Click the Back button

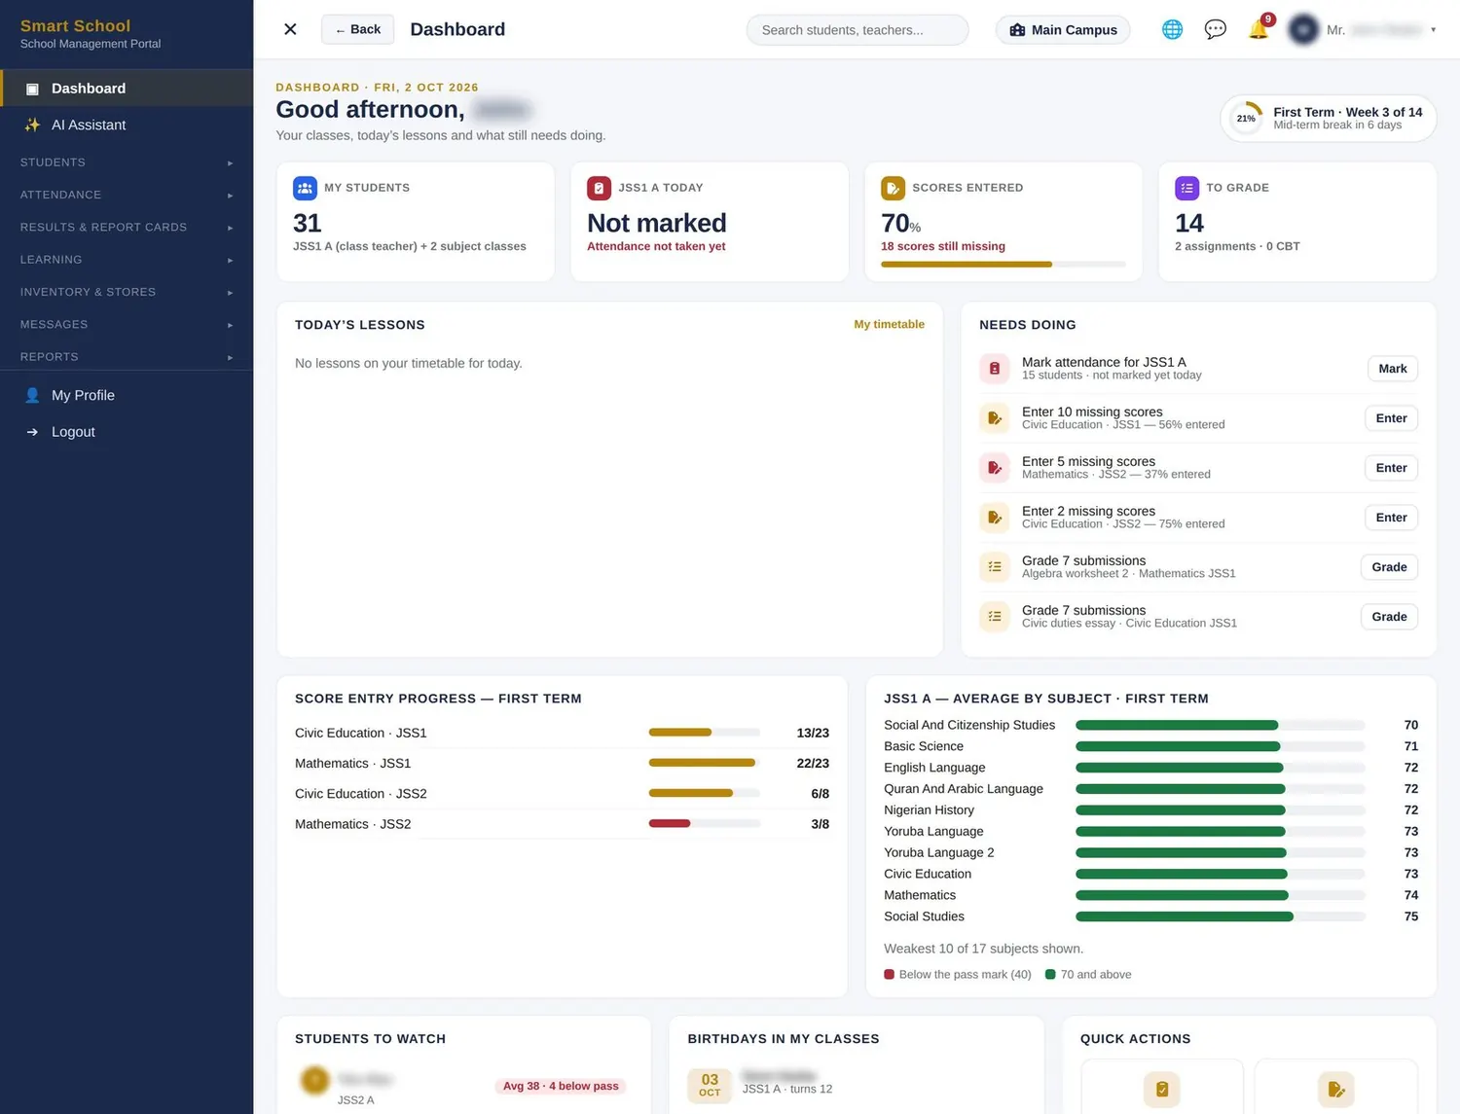[x=357, y=29]
